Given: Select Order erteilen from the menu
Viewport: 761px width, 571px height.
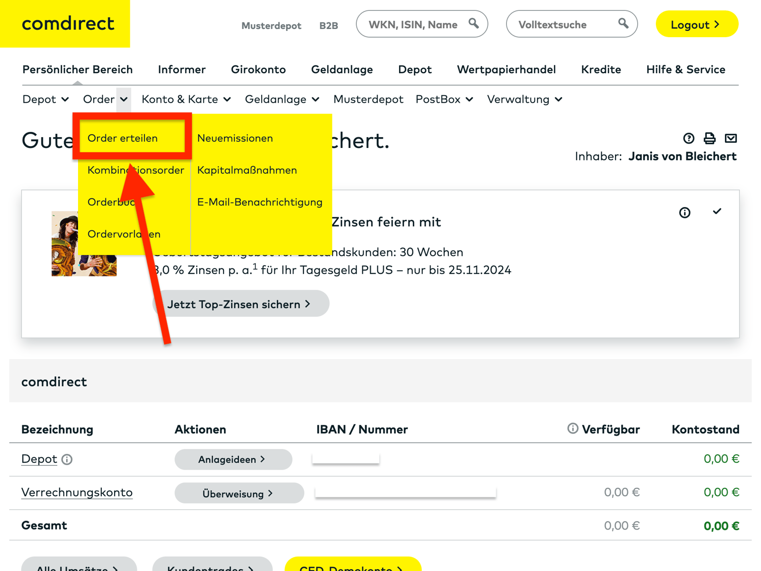Looking at the screenshot, I should 122,138.
